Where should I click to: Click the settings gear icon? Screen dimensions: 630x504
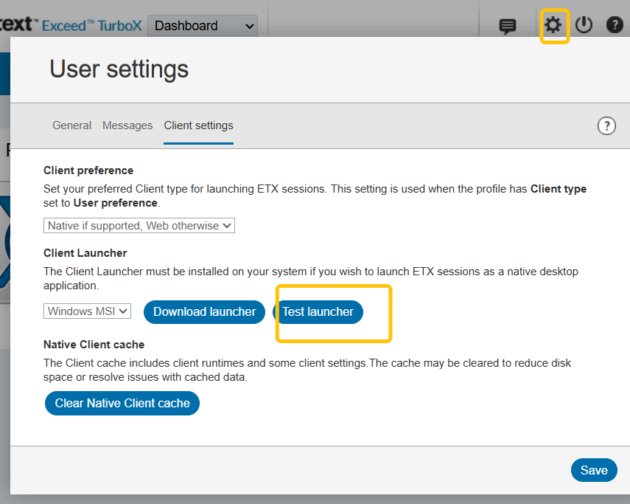click(553, 26)
